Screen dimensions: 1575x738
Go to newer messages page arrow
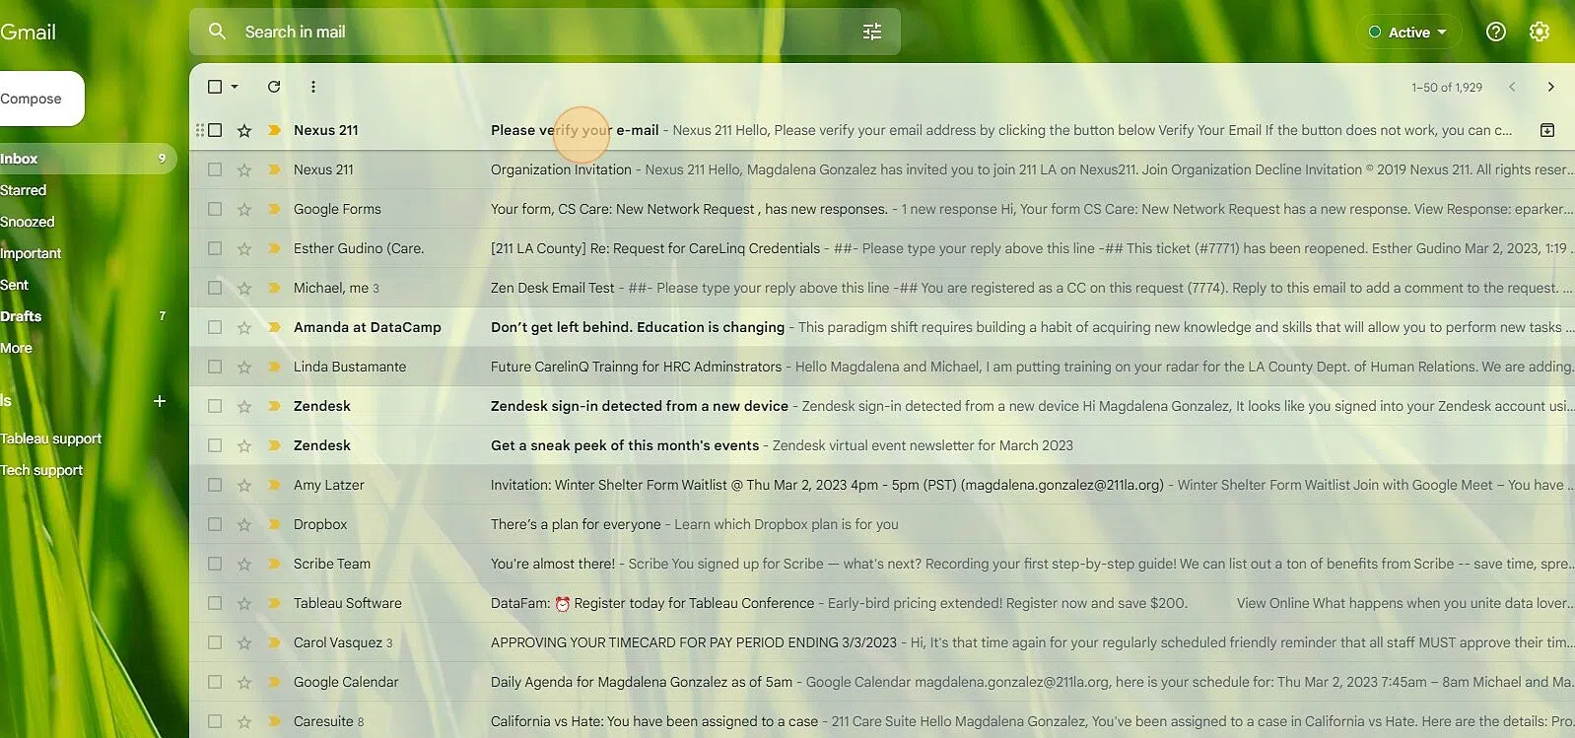pyautogui.click(x=1512, y=87)
